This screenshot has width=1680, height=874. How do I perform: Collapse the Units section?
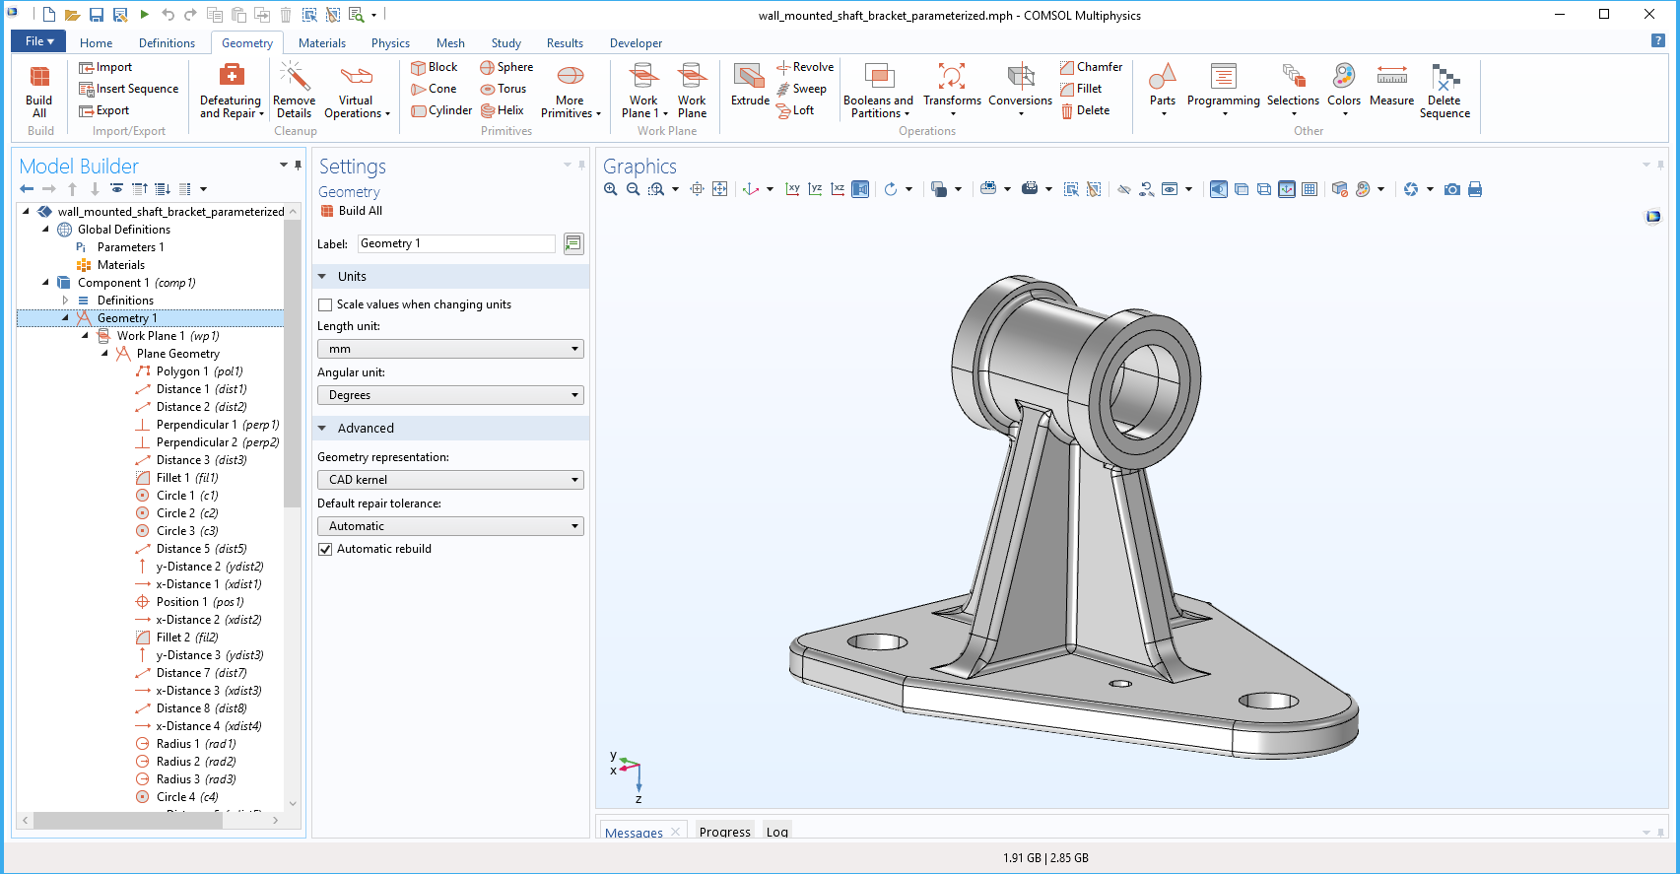[x=322, y=277]
